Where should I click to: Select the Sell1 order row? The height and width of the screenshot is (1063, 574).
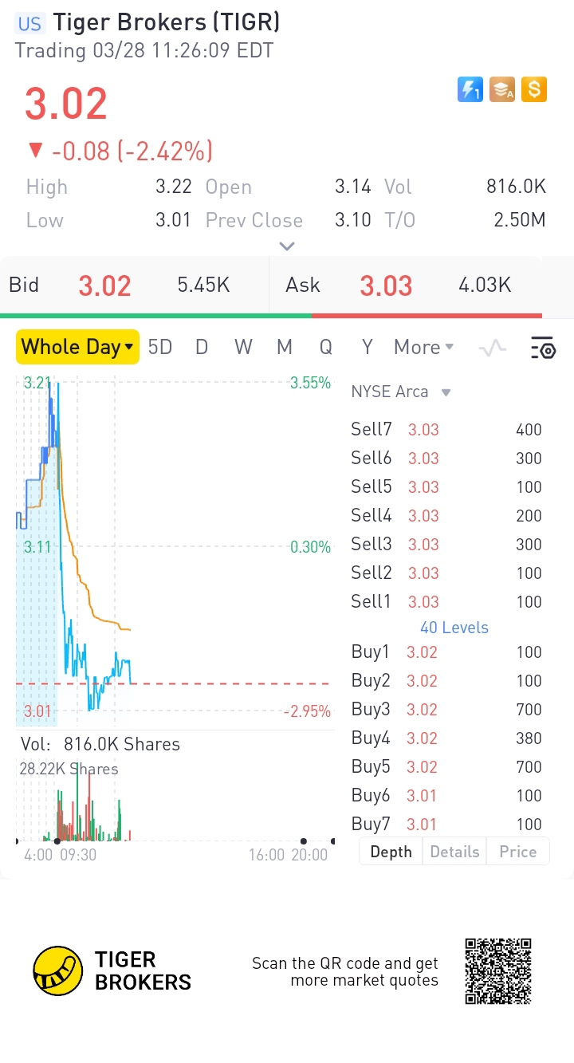(x=446, y=602)
